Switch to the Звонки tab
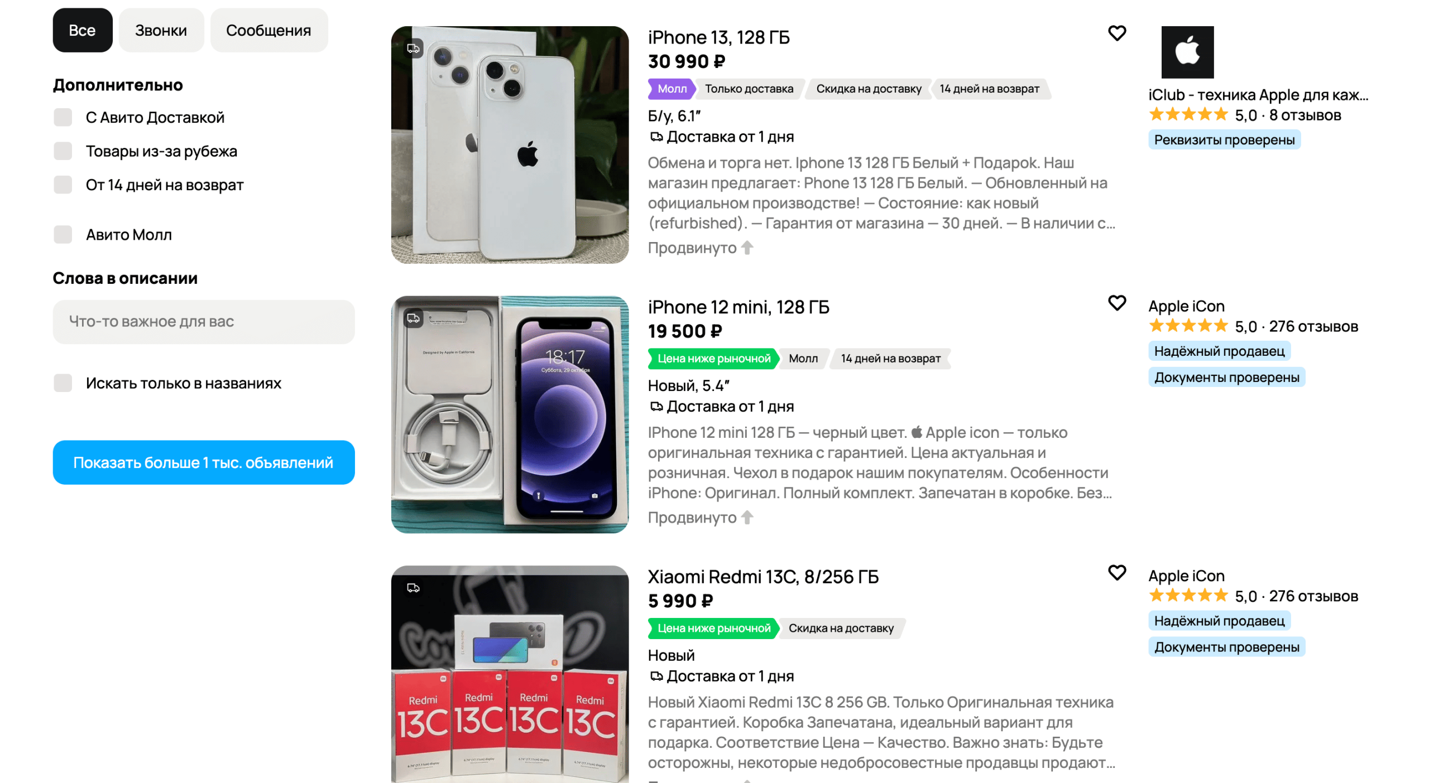Screen dimensions: 1429x783 tap(161, 30)
